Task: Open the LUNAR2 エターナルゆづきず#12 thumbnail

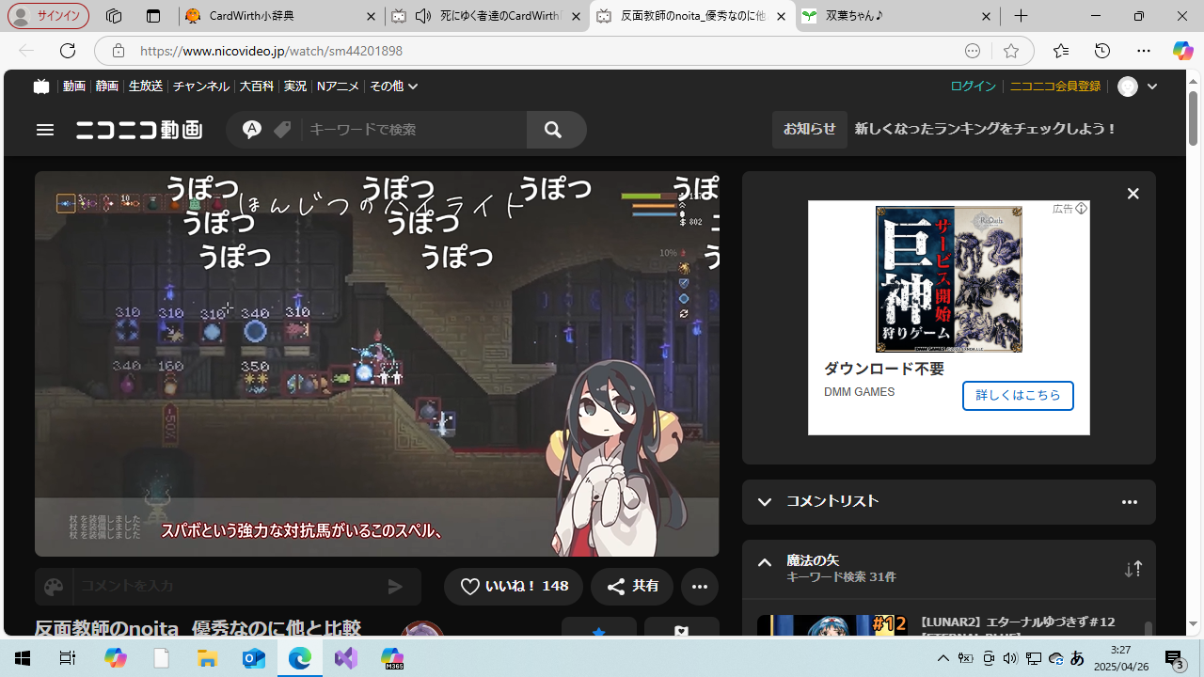Action: (x=832, y=627)
